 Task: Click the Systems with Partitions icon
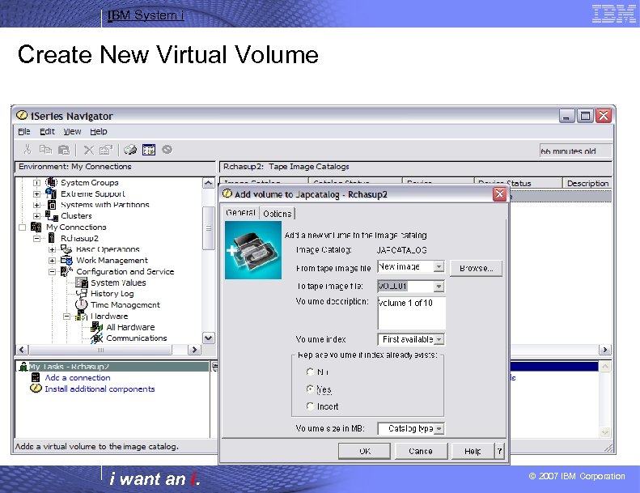(52, 204)
